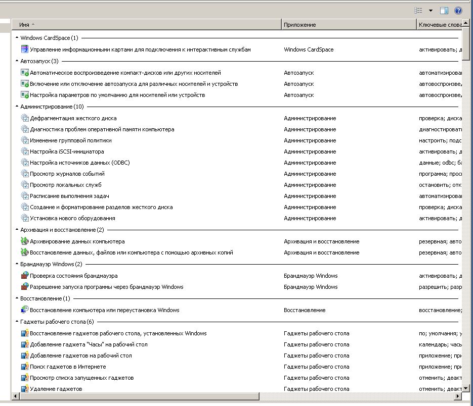Click backup icon for Архивирование данных компьютера
The image size is (473, 406).
point(25,241)
